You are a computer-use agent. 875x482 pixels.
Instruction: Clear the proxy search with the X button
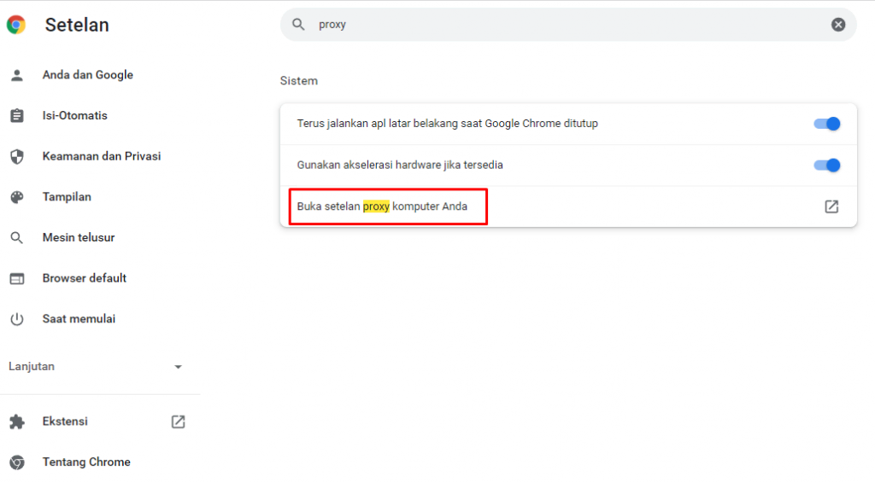pos(838,25)
